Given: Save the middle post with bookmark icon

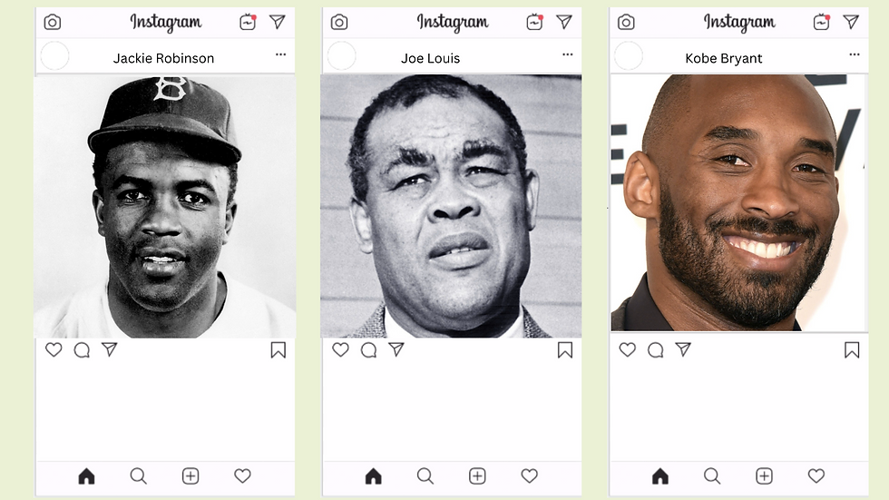Looking at the screenshot, I should click(x=564, y=350).
